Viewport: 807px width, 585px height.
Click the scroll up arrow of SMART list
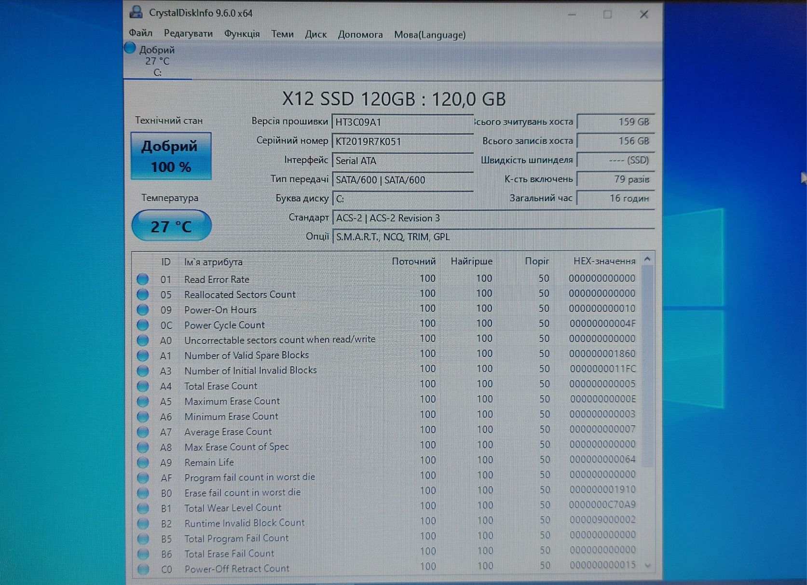pos(648,259)
